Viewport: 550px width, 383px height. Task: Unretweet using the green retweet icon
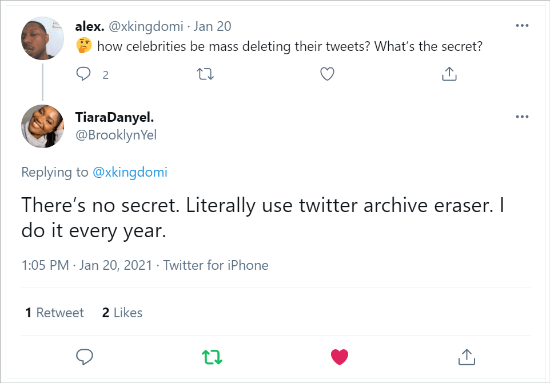point(212,356)
